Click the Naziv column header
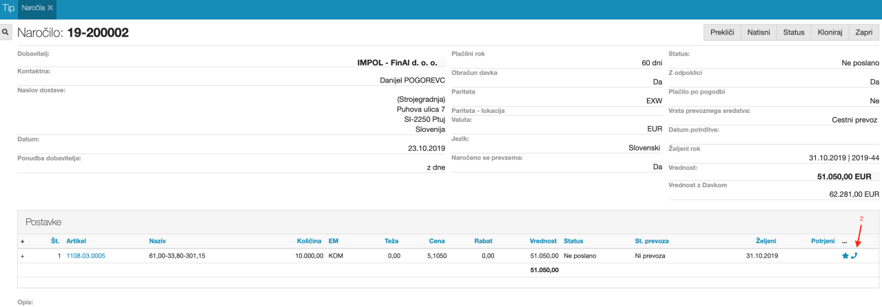882x307 pixels. point(157,242)
